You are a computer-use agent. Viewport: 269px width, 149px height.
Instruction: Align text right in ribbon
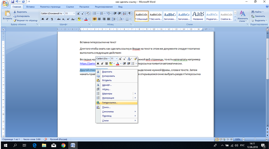click(x=104, y=19)
